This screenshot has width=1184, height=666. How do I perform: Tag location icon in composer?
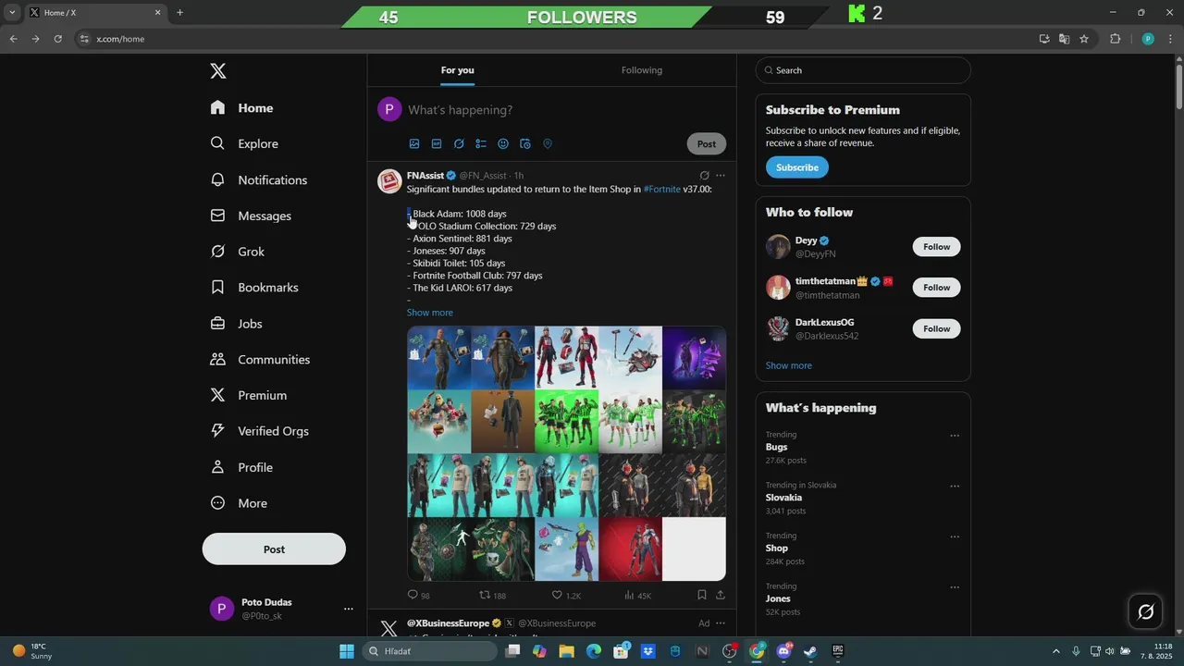click(x=548, y=144)
